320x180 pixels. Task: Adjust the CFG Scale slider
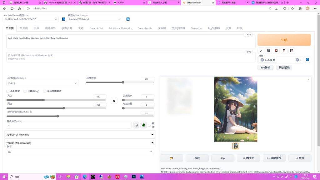80,116
